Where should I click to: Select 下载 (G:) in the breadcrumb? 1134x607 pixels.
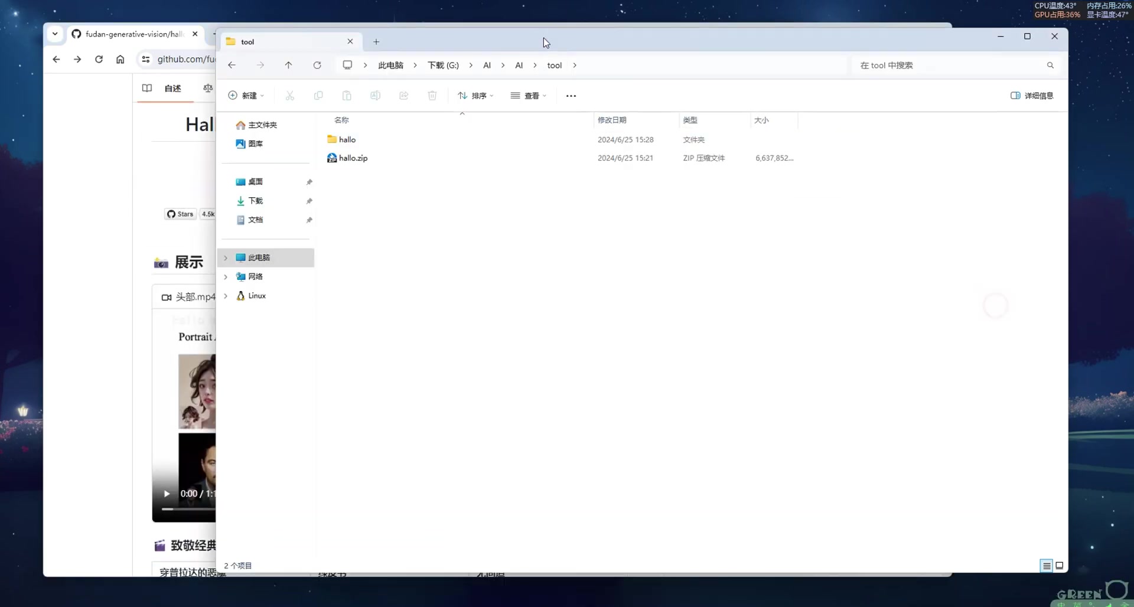pos(443,66)
